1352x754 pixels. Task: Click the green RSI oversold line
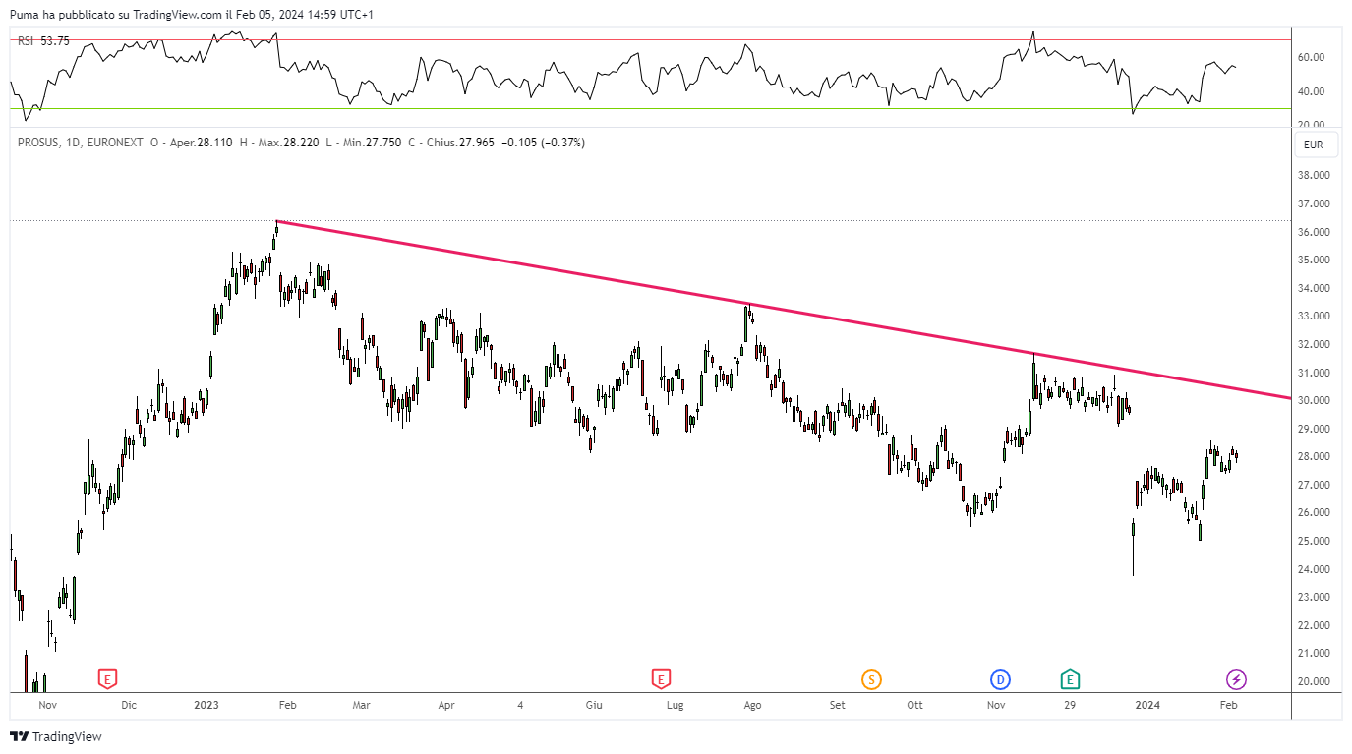649,109
